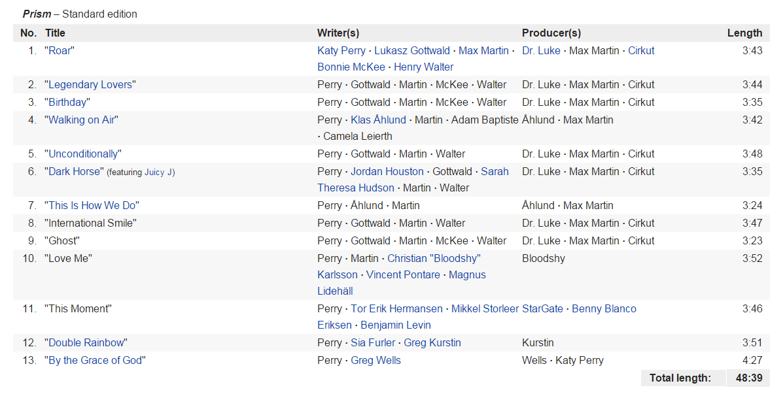Click the "Åhlund · Max Martin" producers for Walking on Air
The width and height of the screenshot is (783, 394).
(x=567, y=120)
